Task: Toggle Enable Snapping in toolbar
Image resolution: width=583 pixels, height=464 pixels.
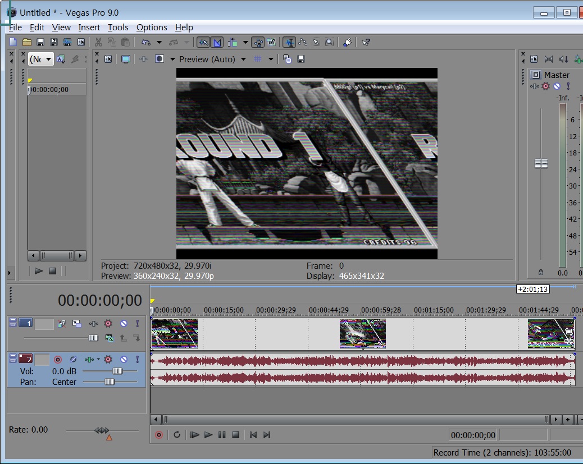Action: pos(203,42)
